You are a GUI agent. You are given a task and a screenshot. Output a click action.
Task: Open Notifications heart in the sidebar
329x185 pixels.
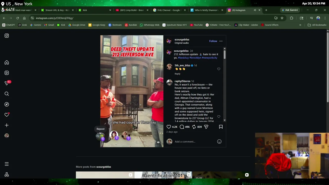tap(7, 115)
